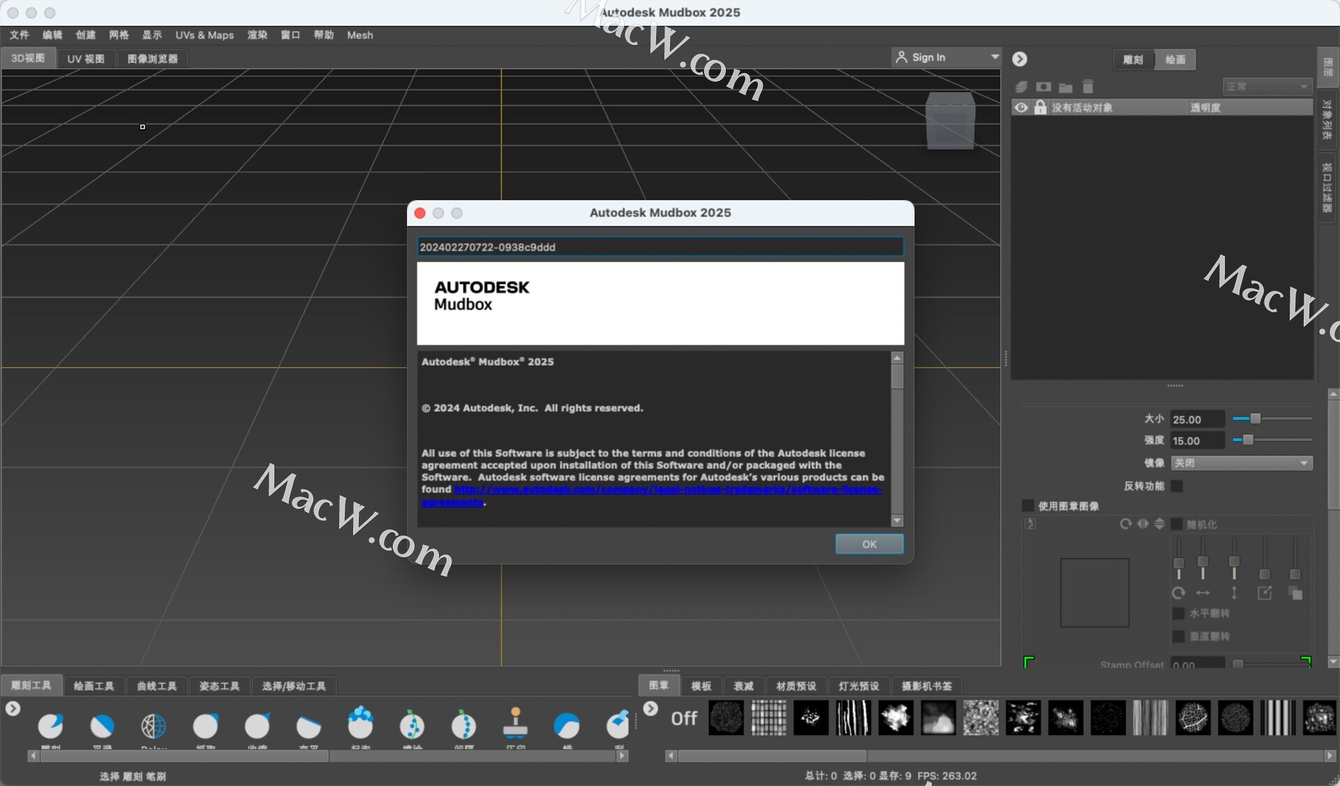Screen dimensions: 1340x786
Task: Click the flip vertical stamp icon
Action: [x=1159, y=524]
